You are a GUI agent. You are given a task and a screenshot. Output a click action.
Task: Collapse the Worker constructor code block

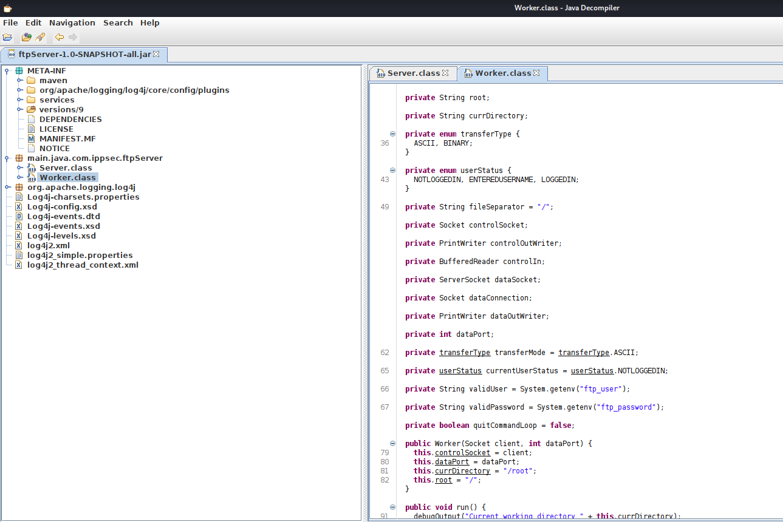point(392,443)
